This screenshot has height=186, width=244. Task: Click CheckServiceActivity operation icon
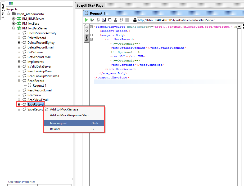click(x=24, y=33)
